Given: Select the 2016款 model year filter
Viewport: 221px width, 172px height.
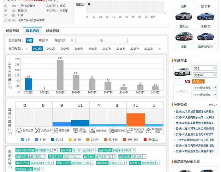Looking at the screenshot, I should (x=121, y=49).
